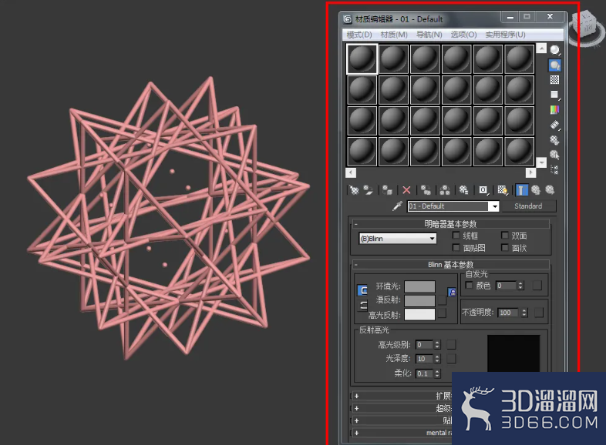
Task: Click the map button next to 高光级别
Action: 451,344
